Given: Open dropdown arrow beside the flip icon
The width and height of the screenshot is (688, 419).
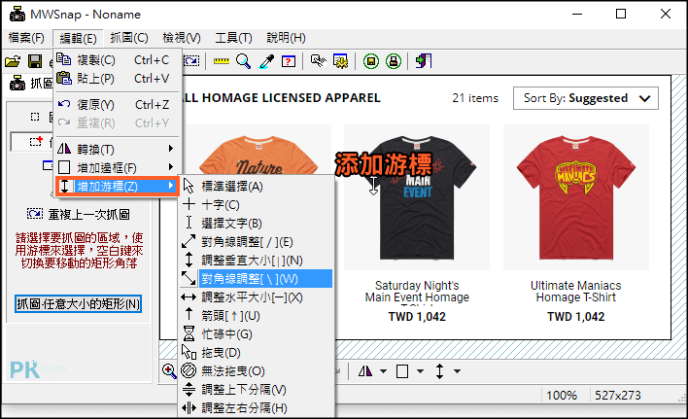Looking at the screenshot, I should click(383, 371).
